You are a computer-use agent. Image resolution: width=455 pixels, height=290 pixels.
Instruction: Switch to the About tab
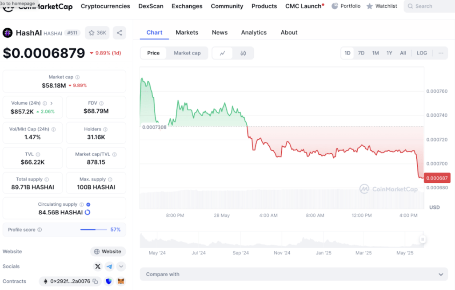click(x=289, y=32)
